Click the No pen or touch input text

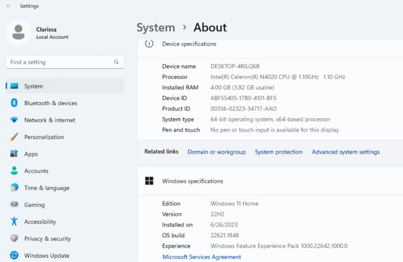click(275, 130)
